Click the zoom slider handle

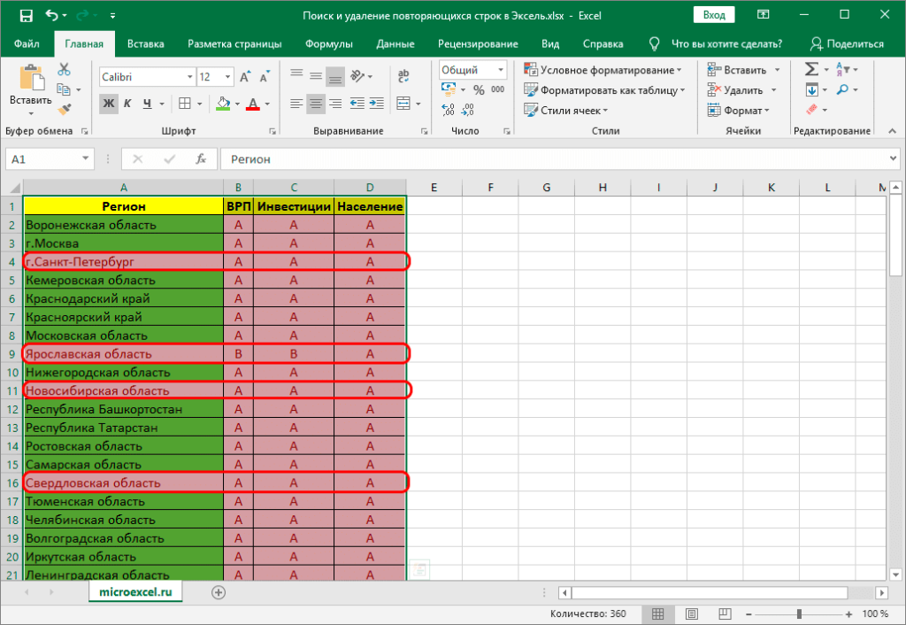pyautogui.click(x=800, y=614)
